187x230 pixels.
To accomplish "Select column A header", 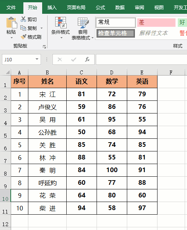I will pos(20,72).
